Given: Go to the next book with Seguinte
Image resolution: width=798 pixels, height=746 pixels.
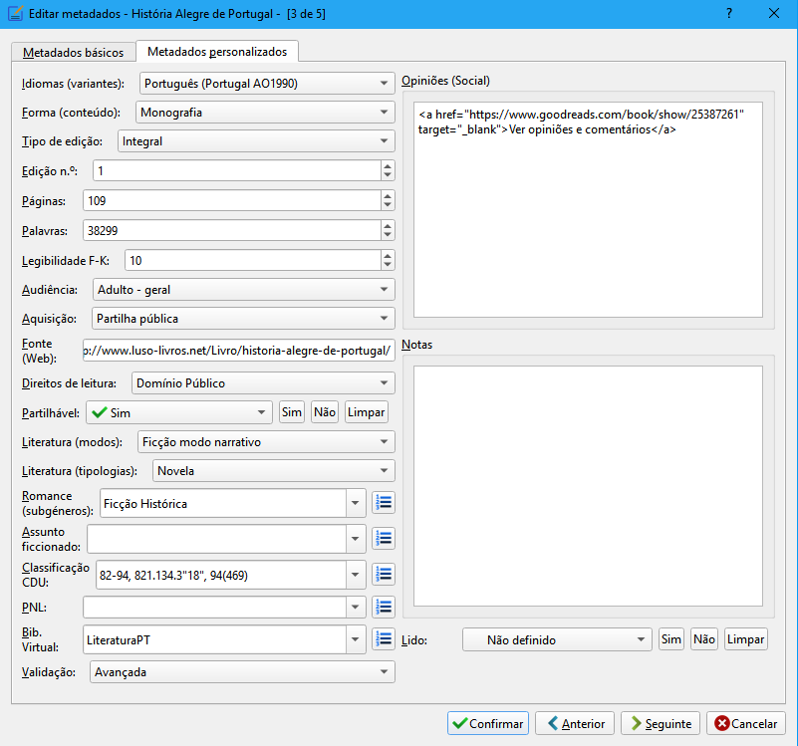Looking at the screenshot, I should coord(661,723).
